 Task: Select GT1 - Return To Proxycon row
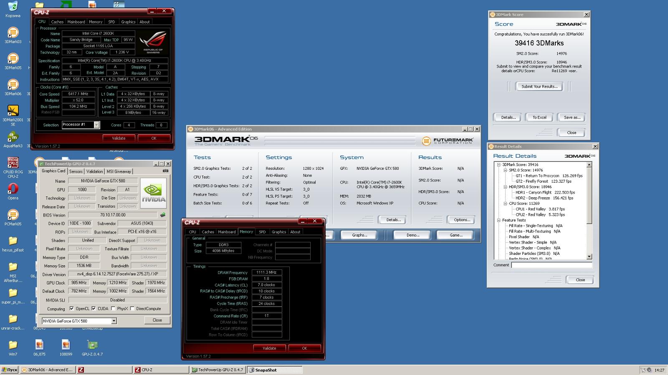coord(549,176)
